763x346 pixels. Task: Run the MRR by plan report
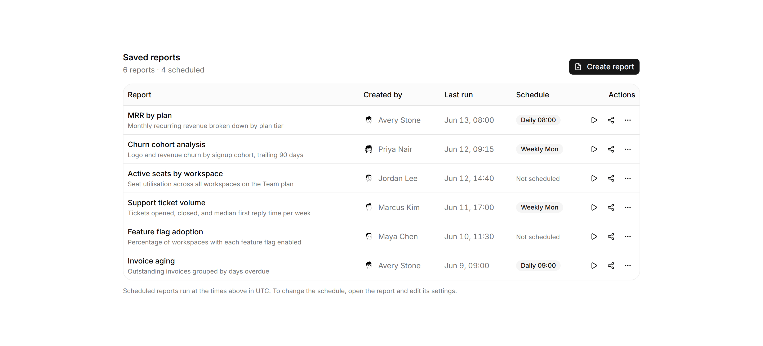pyautogui.click(x=594, y=120)
